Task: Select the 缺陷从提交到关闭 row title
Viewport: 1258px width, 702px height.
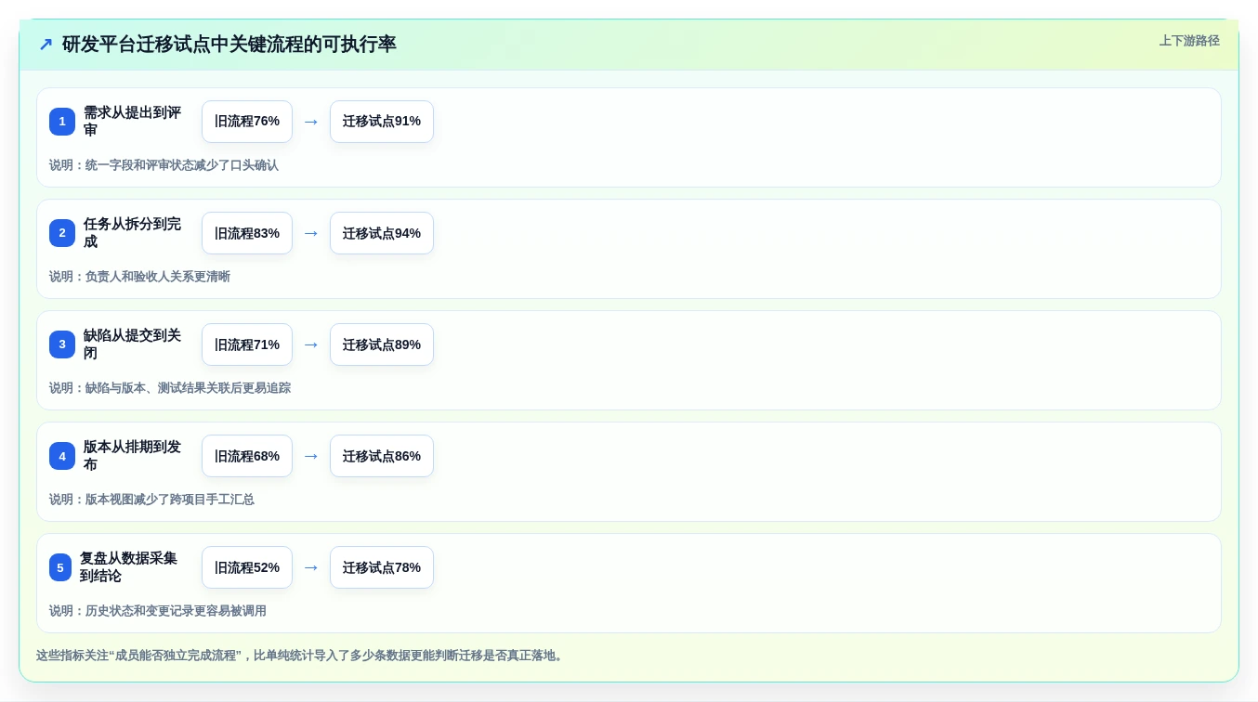Action: (133, 344)
